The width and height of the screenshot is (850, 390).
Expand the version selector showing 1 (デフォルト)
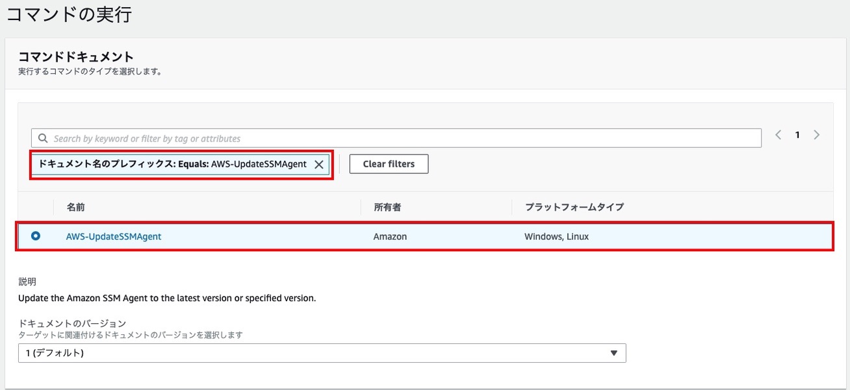pyautogui.click(x=322, y=352)
